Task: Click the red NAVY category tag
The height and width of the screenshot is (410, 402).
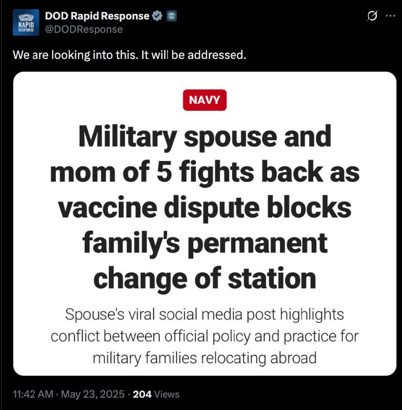Action: pyautogui.click(x=205, y=100)
